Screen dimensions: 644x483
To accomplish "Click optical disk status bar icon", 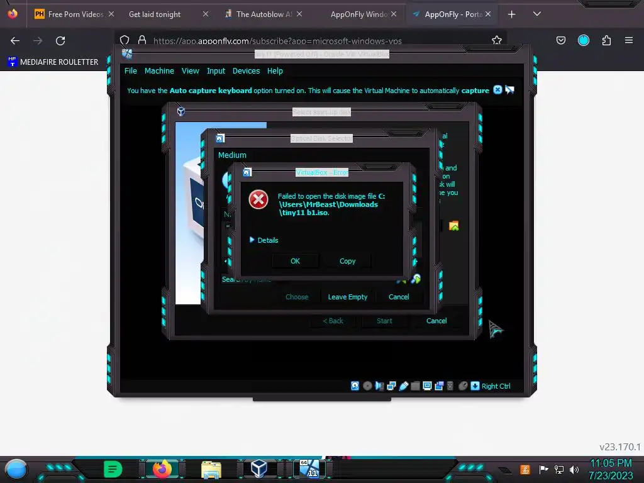I will (367, 386).
